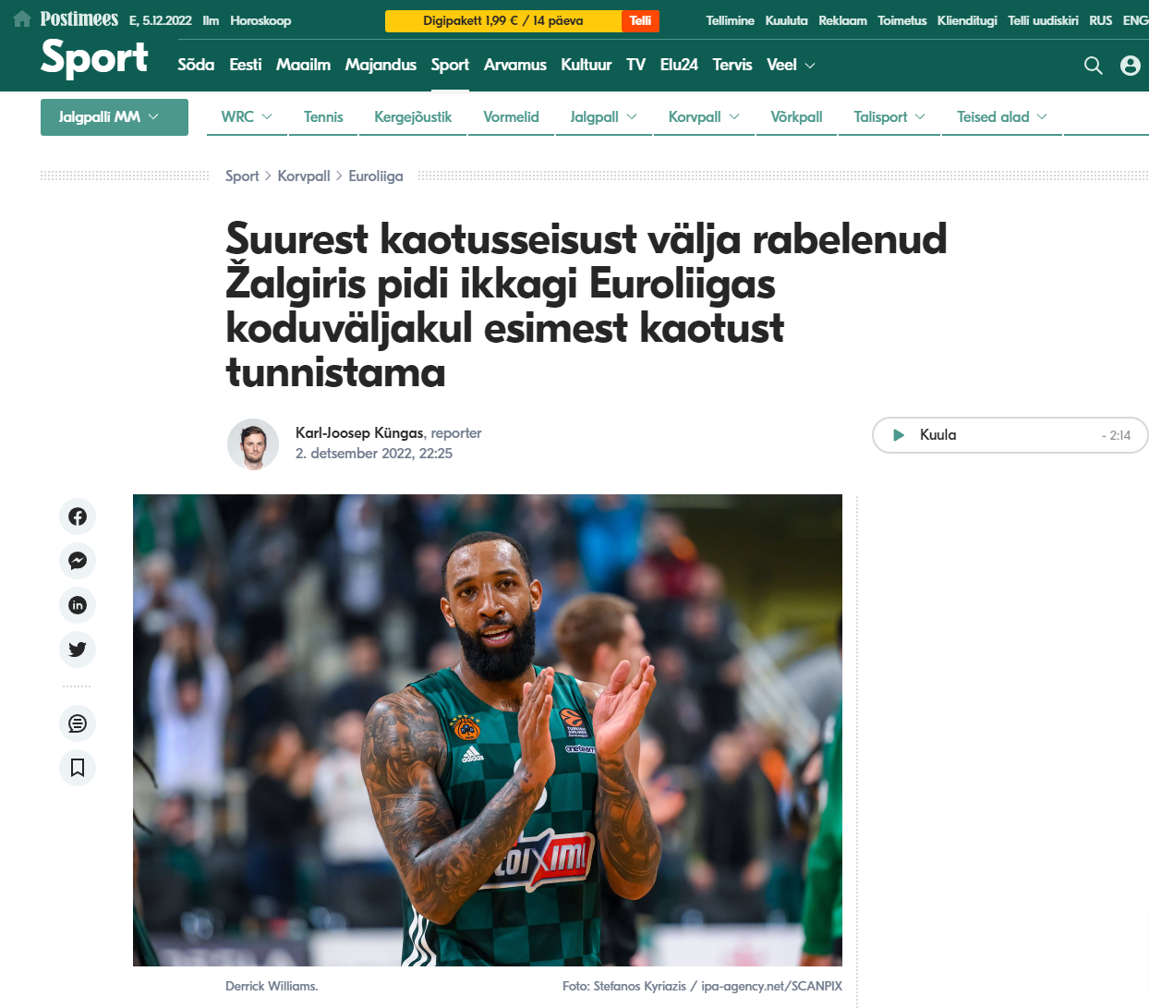This screenshot has width=1149, height=1008.
Task: Share via Messenger icon
Action: (x=78, y=561)
